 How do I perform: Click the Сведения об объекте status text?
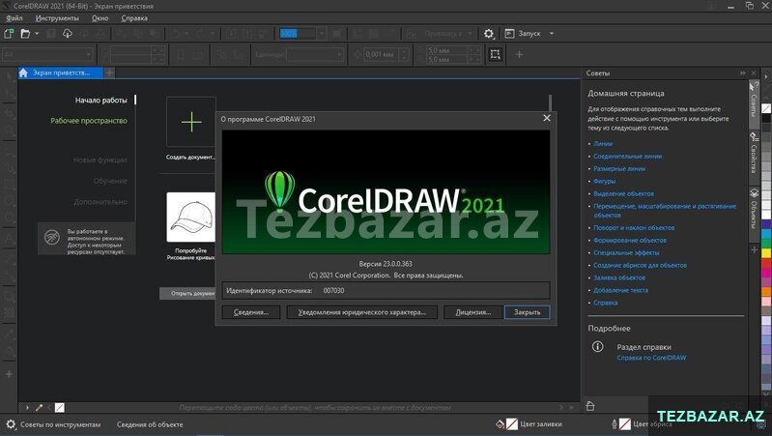pyautogui.click(x=150, y=424)
